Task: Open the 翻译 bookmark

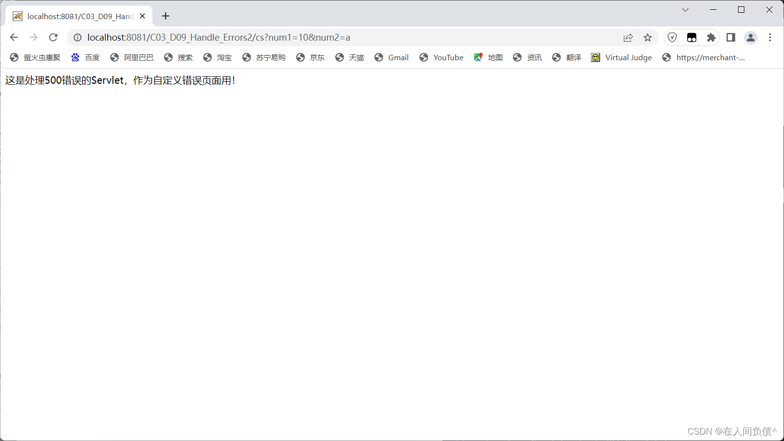Action: [567, 57]
